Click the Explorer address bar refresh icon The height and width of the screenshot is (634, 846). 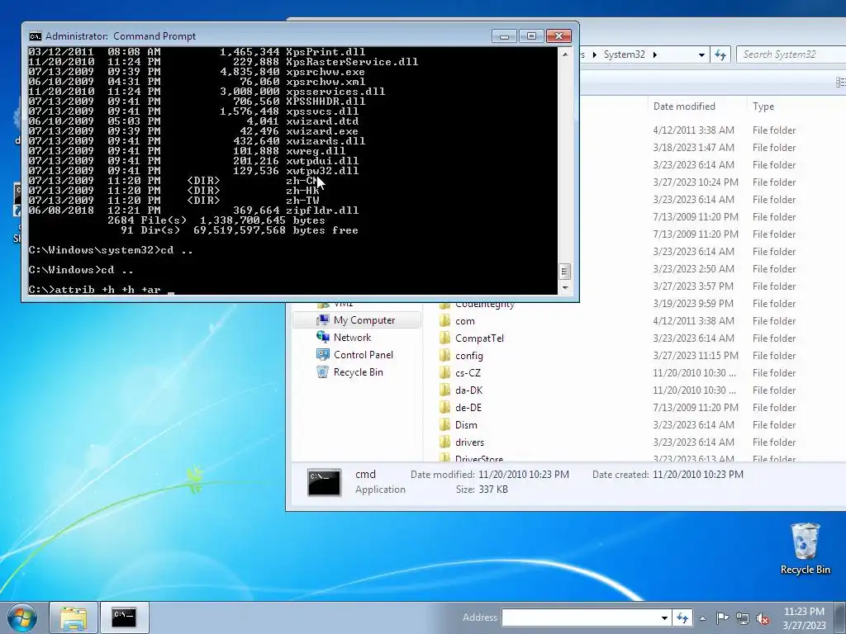coord(720,54)
